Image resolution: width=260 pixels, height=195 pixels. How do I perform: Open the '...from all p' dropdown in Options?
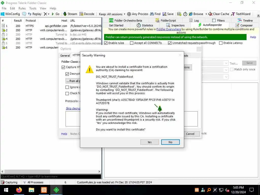(x=73, y=81)
